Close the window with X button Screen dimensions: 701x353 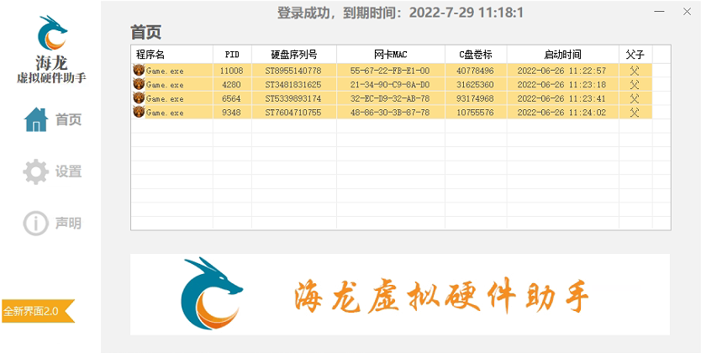coord(688,12)
